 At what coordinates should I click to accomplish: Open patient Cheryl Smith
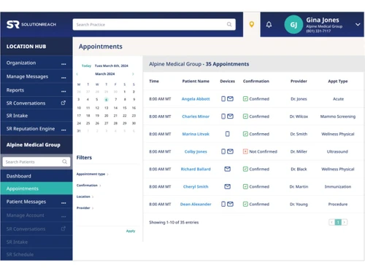(196, 186)
